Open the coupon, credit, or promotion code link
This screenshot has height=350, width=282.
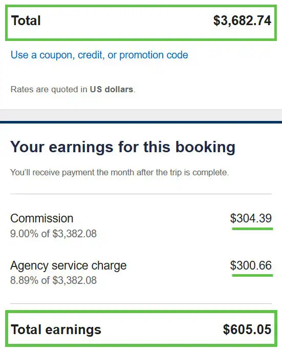pos(99,55)
